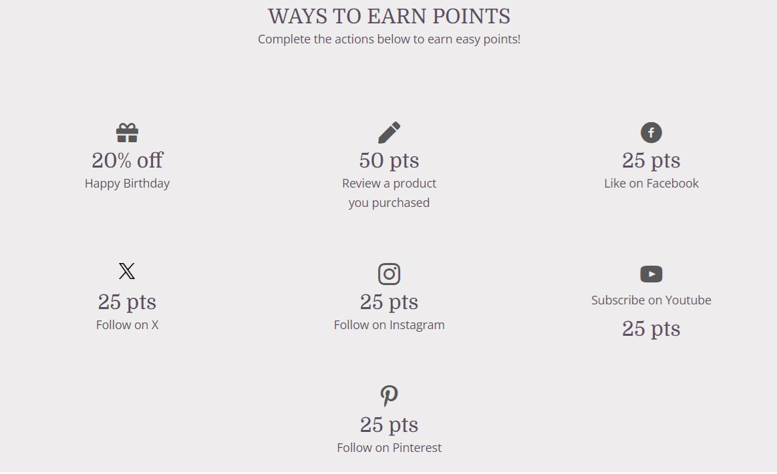Click the 50 pts review reward
777x474 pixels.
point(389,160)
